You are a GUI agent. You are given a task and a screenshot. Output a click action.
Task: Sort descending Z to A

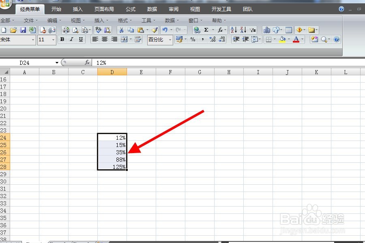point(243,30)
